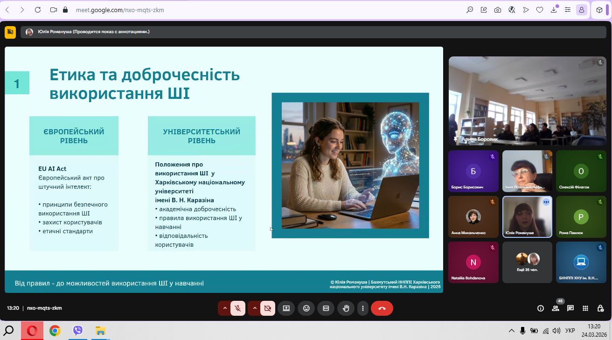The image size is (612, 340).
Task: Open Viber from the taskbar
Action: pyautogui.click(x=78, y=331)
